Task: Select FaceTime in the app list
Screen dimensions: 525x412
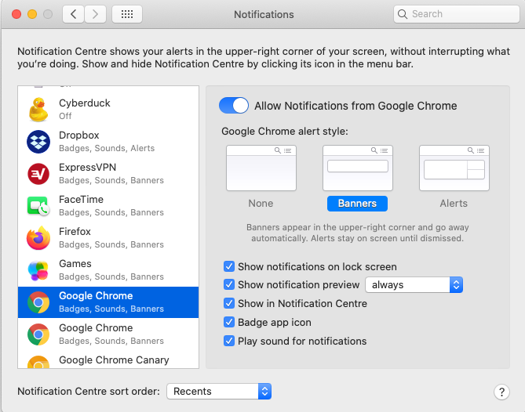Action: pyautogui.click(x=108, y=206)
